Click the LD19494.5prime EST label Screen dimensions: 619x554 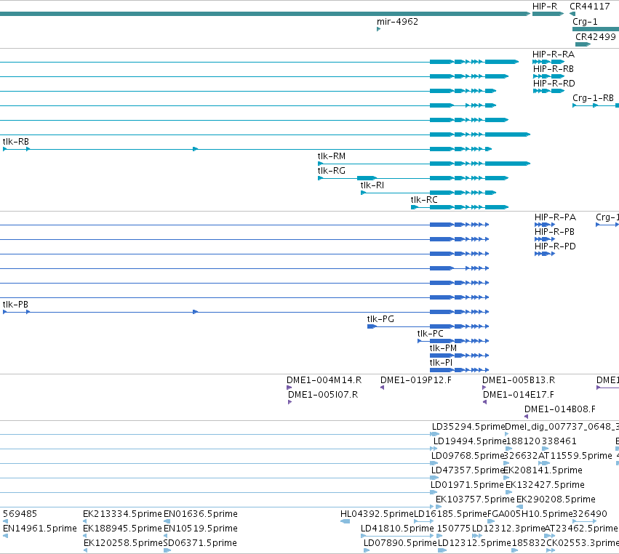[469, 441]
